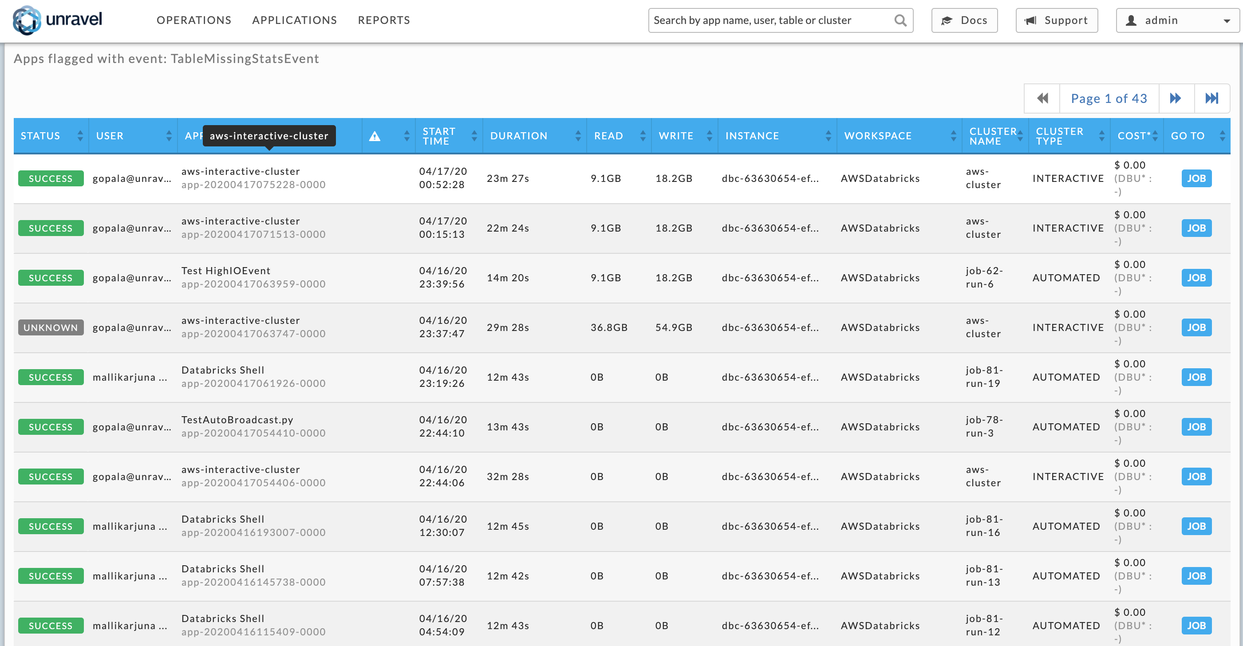The height and width of the screenshot is (646, 1243).
Task: Click start time 04/16/20 12:30:07
Action: tap(443, 526)
